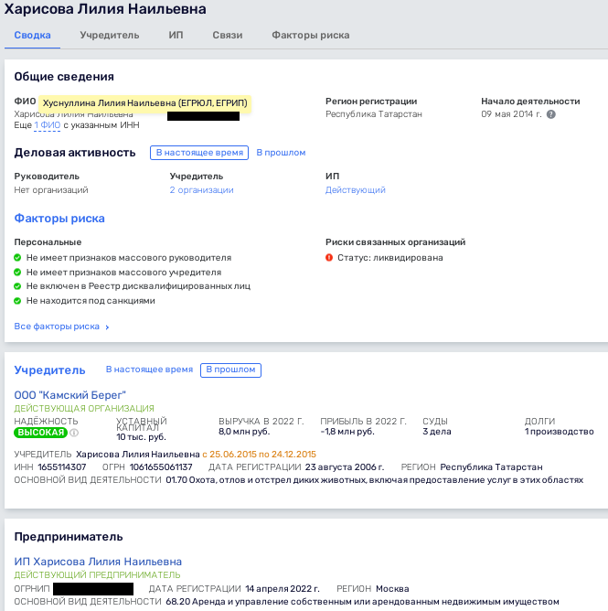Click the '1 производство' debts value
The image size is (608, 611).
tap(559, 432)
